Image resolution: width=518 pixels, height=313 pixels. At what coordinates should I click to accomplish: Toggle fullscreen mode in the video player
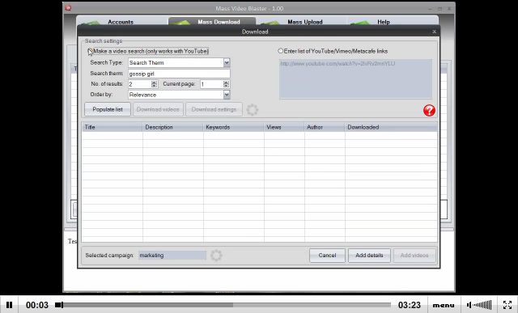point(507,305)
